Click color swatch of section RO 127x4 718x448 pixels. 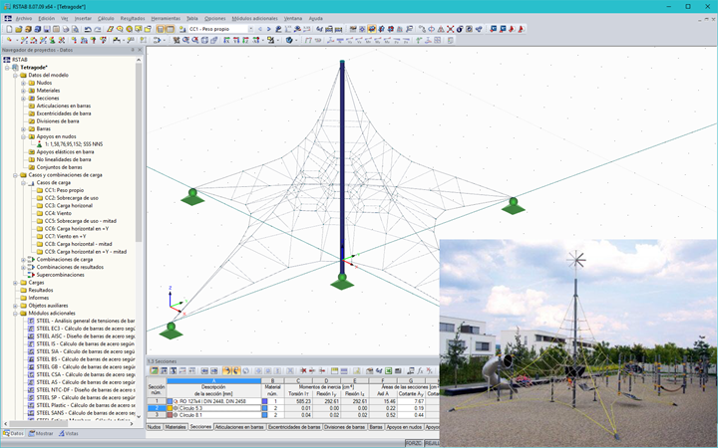click(170, 401)
